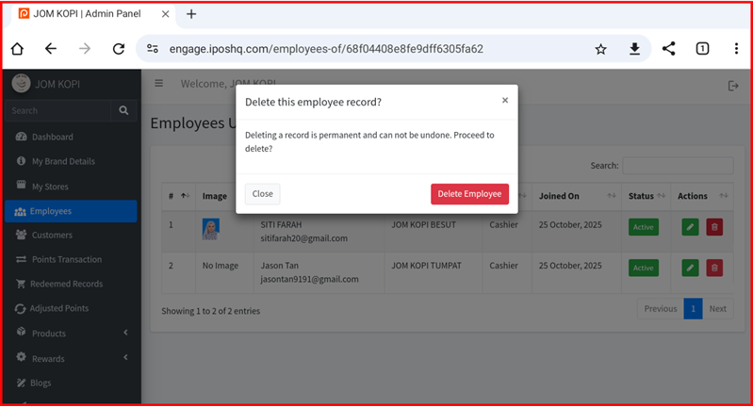Viewport: 753px width, 407px height.
Task: Click the browser home icon
Action: click(x=17, y=49)
